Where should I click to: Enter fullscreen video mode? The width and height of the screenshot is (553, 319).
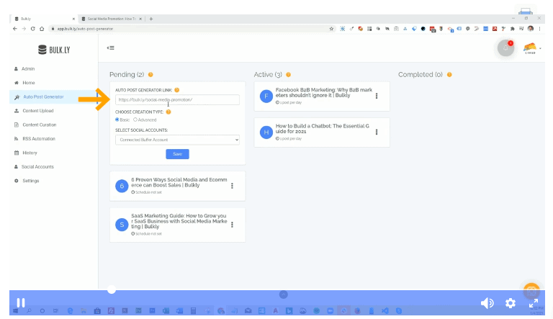click(x=534, y=302)
